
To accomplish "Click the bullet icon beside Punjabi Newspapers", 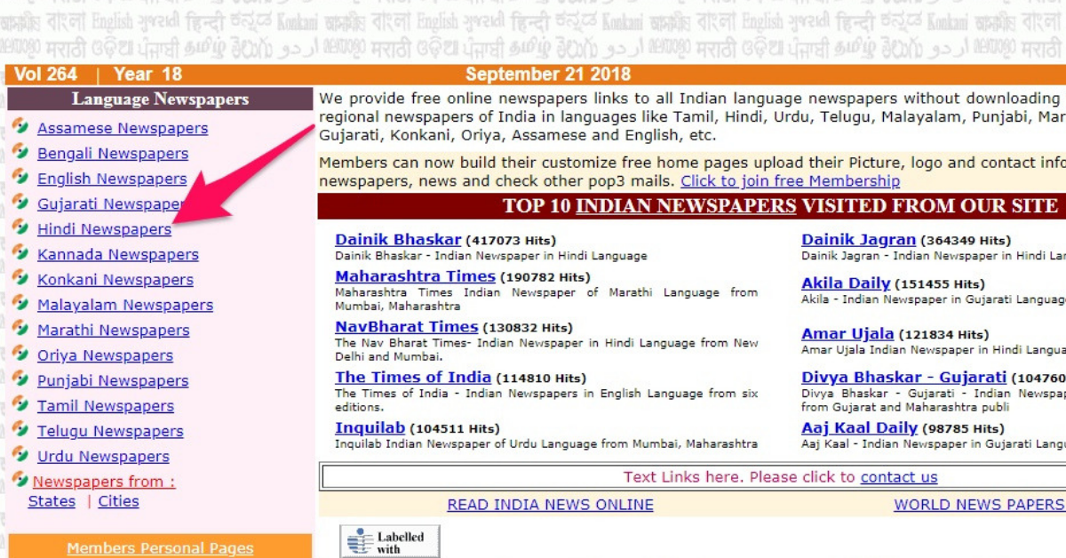I will 21,379.
